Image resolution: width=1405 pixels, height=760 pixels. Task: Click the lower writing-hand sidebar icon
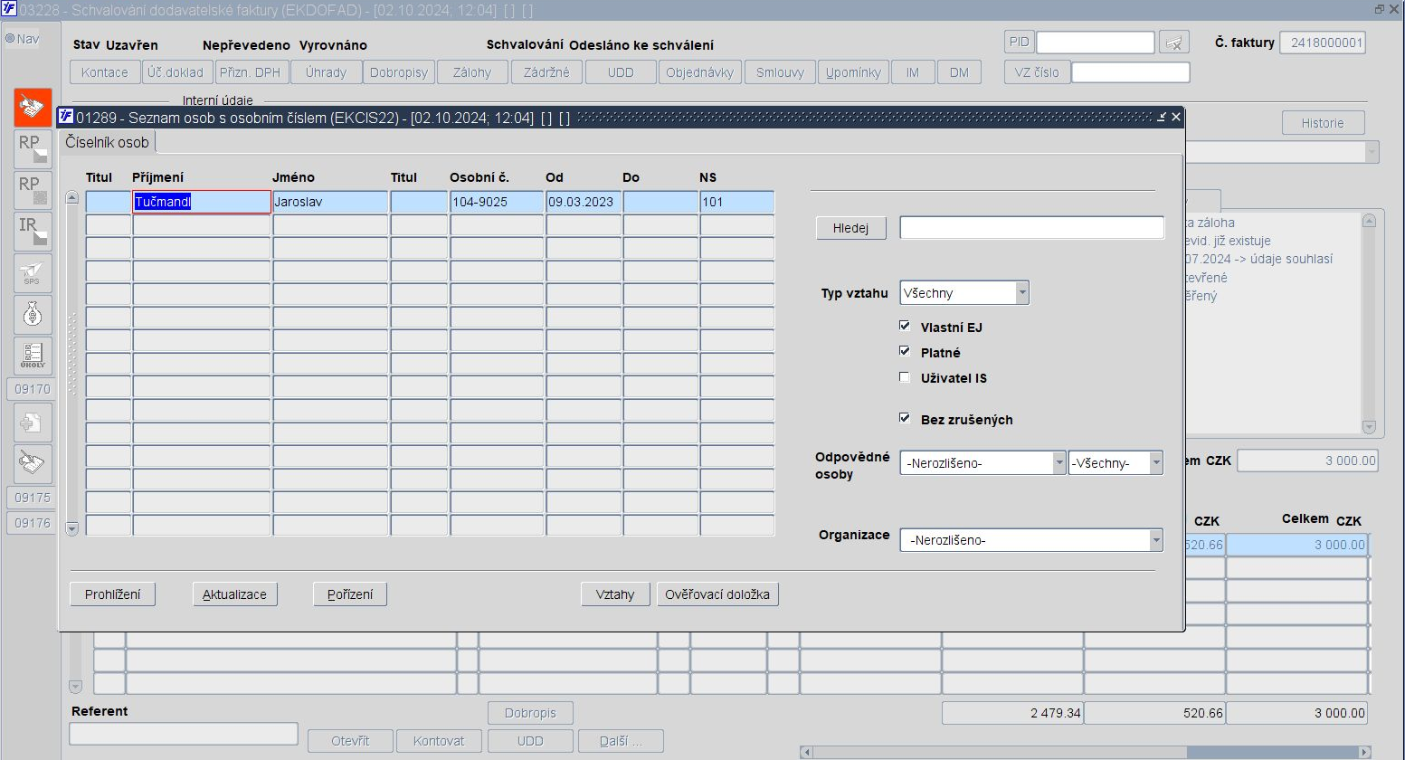pos(33,464)
